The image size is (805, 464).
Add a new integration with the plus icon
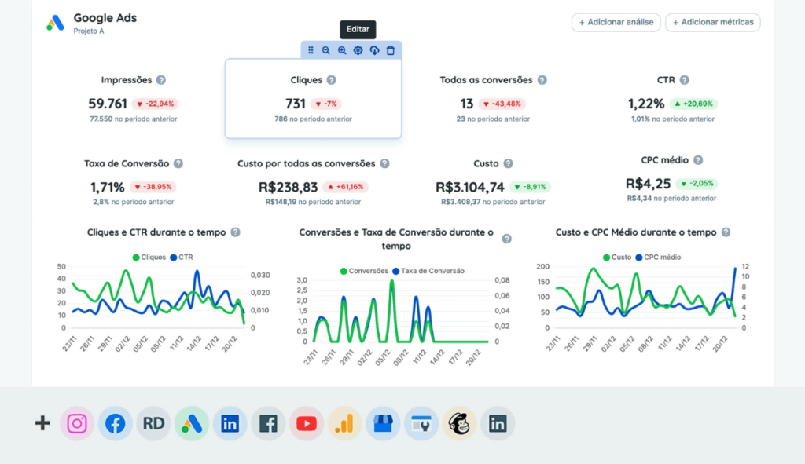42,423
